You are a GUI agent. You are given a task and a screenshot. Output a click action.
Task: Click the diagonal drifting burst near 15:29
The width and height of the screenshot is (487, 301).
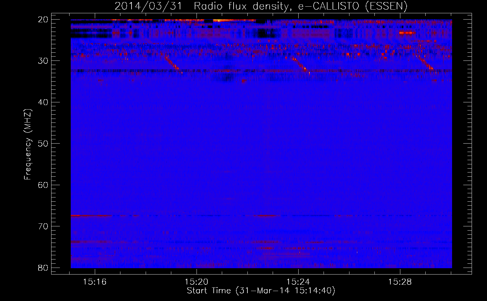[x=427, y=64]
